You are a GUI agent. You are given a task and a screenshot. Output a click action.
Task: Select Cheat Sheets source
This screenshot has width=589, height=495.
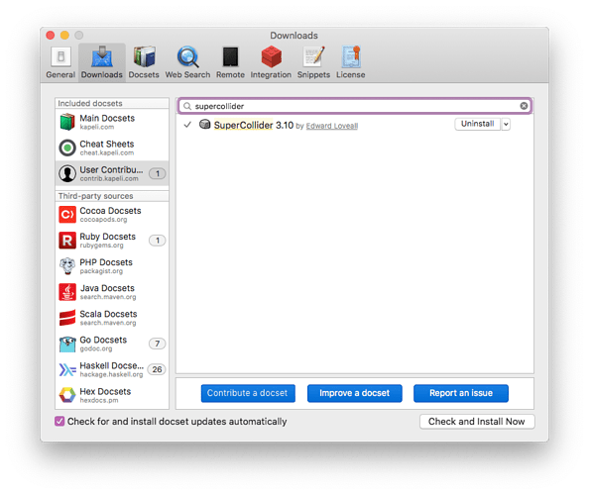pyautogui.click(x=112, y=148)
